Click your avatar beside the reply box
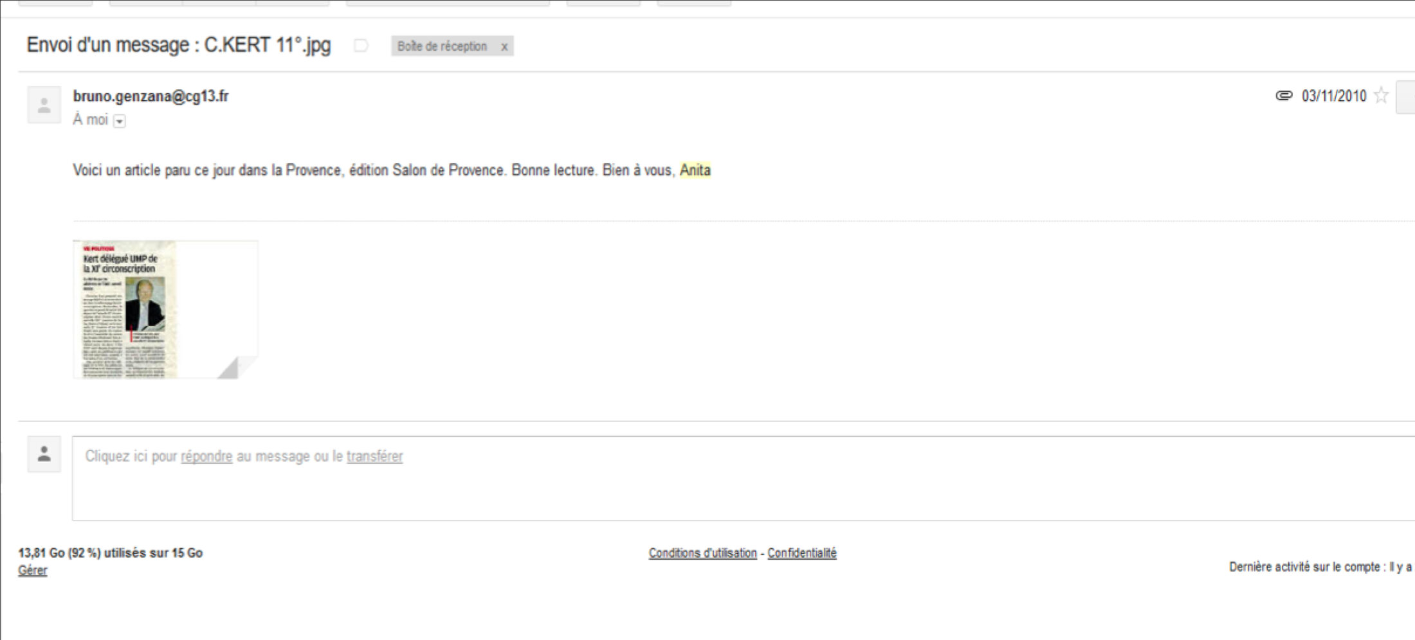Image resolution: width=1415 pixels, height=640 pixels. [x=44, y=454]
